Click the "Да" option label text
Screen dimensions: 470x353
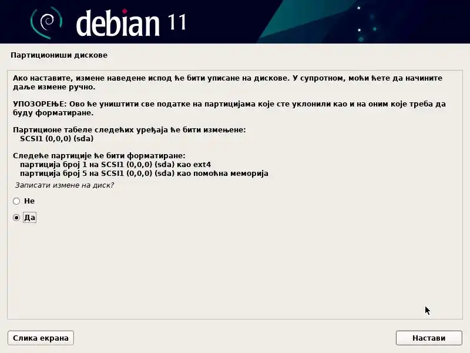click(x=30, y=217)
